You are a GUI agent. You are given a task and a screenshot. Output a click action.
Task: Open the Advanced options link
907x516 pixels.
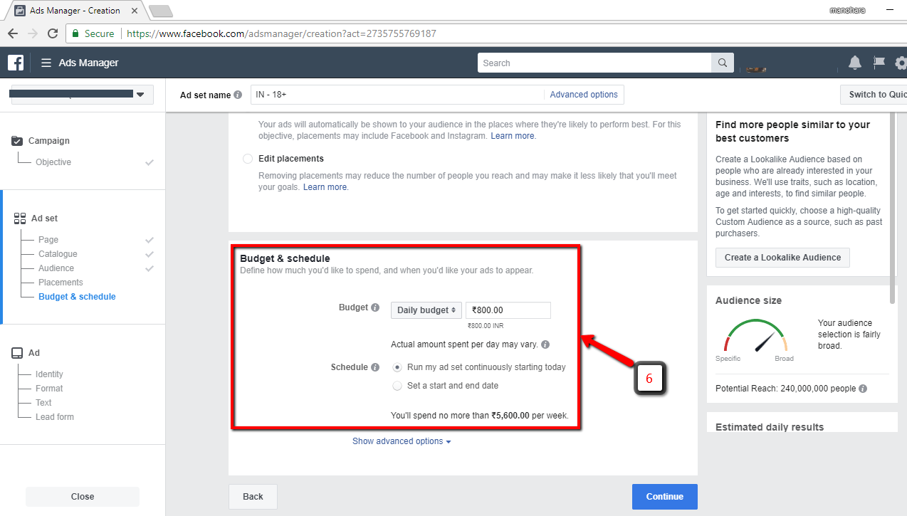point(584,95)
